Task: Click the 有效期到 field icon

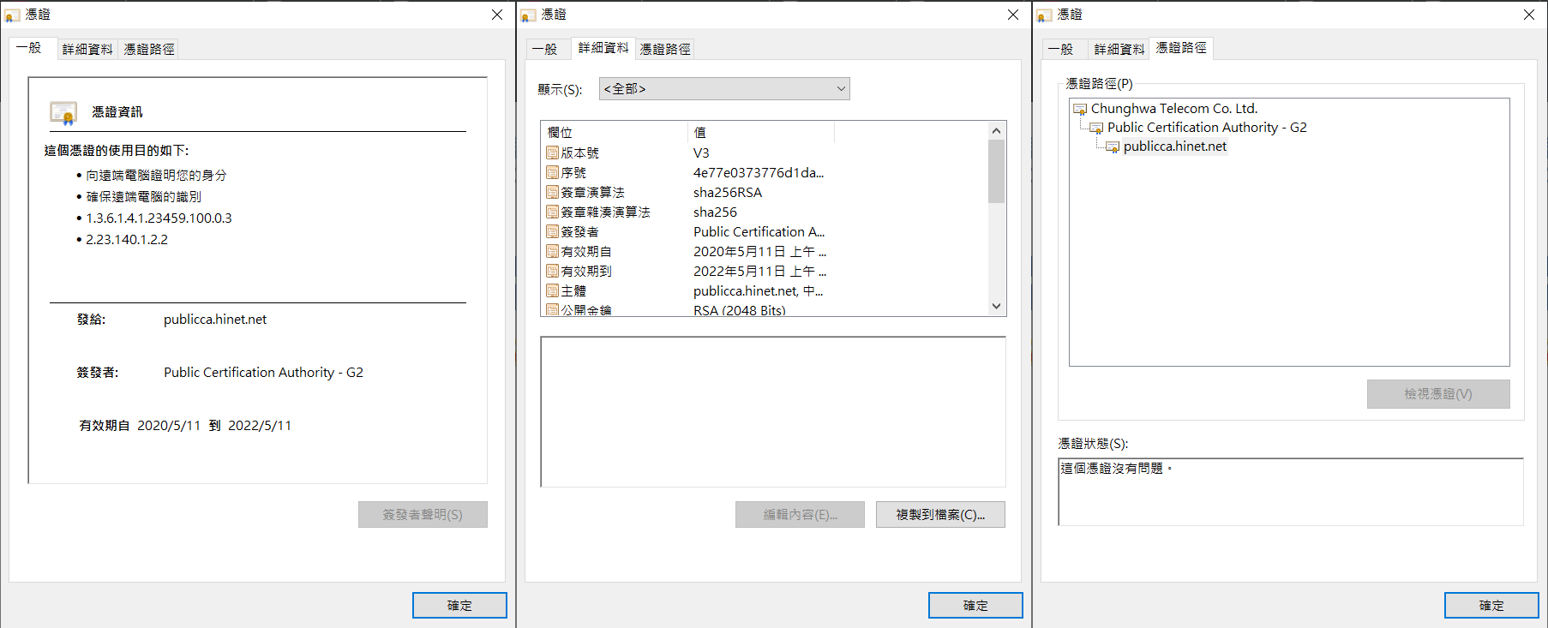Action: click(553, 271)
